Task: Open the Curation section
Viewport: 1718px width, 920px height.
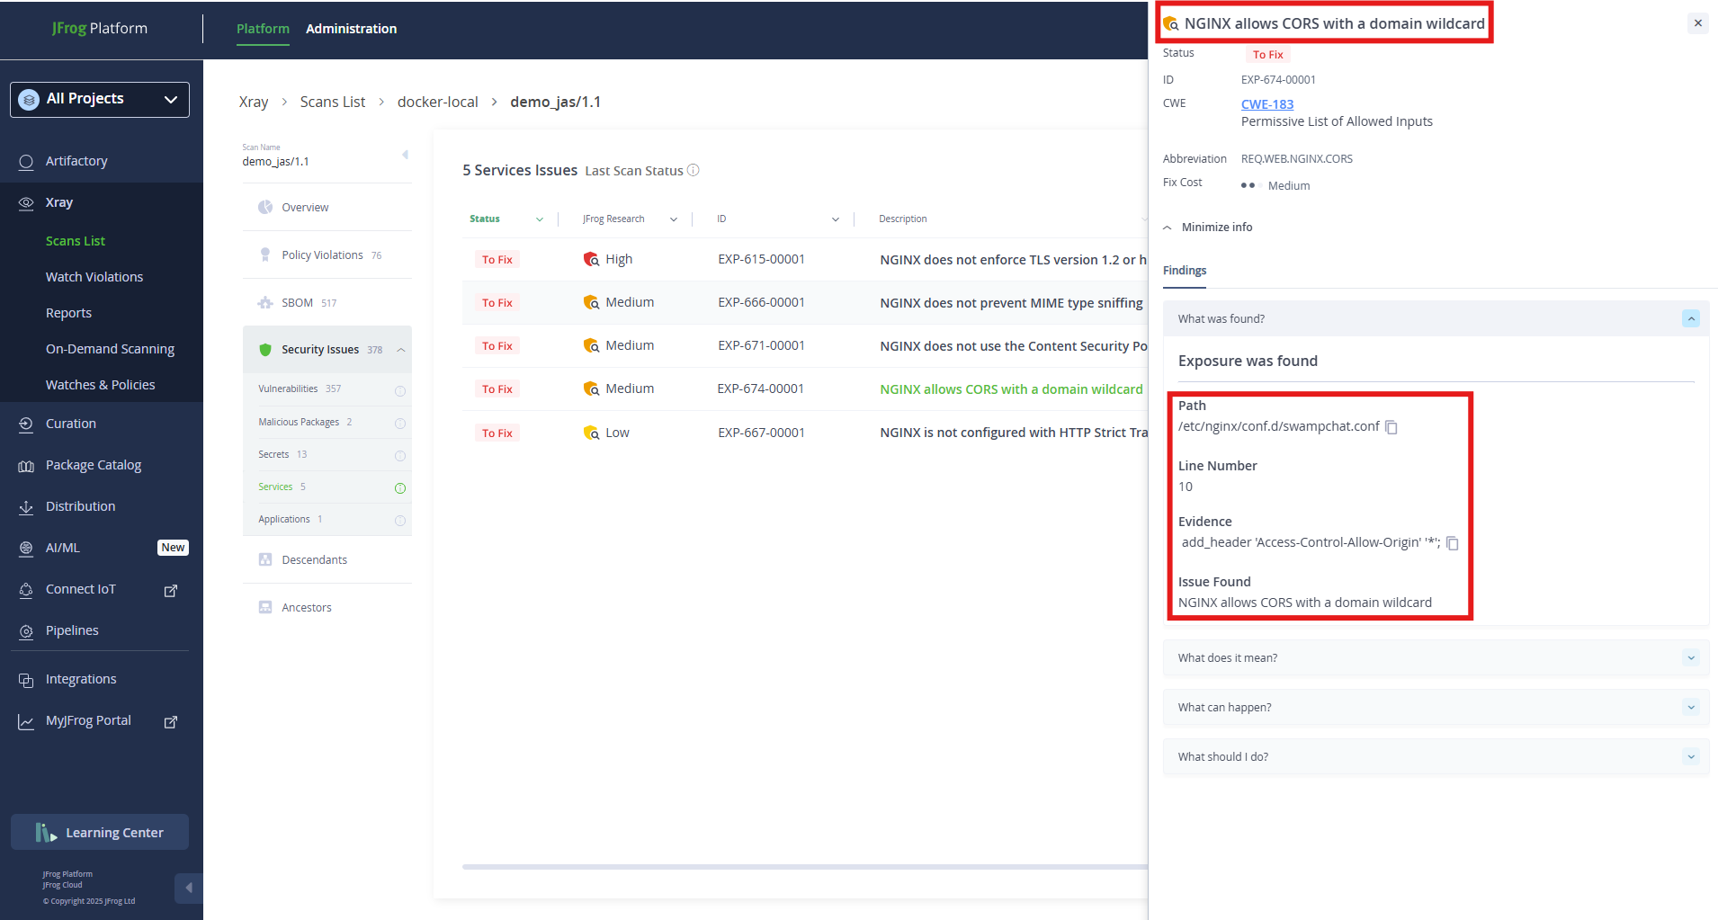Action: tap(70, 423)
